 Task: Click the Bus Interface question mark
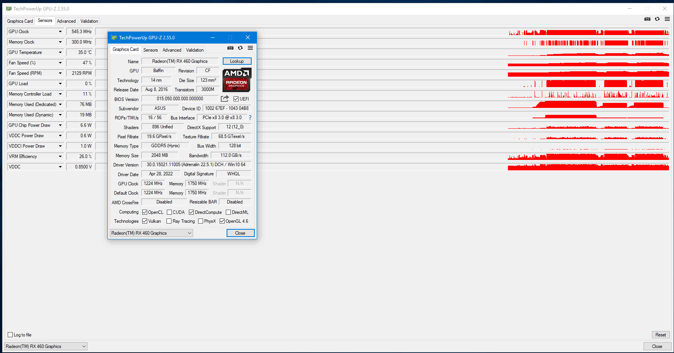[x=250, y=118]
